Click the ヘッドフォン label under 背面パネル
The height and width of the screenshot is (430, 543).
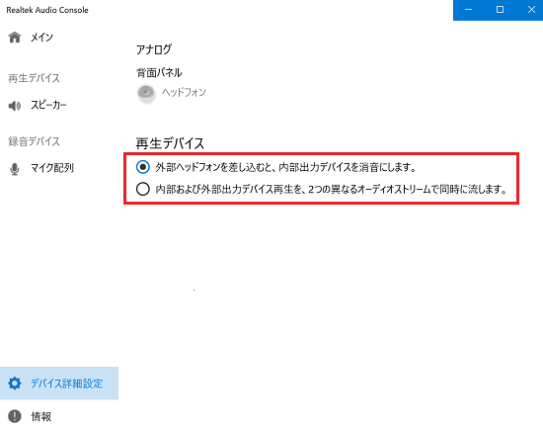click(x=184, y=93)
